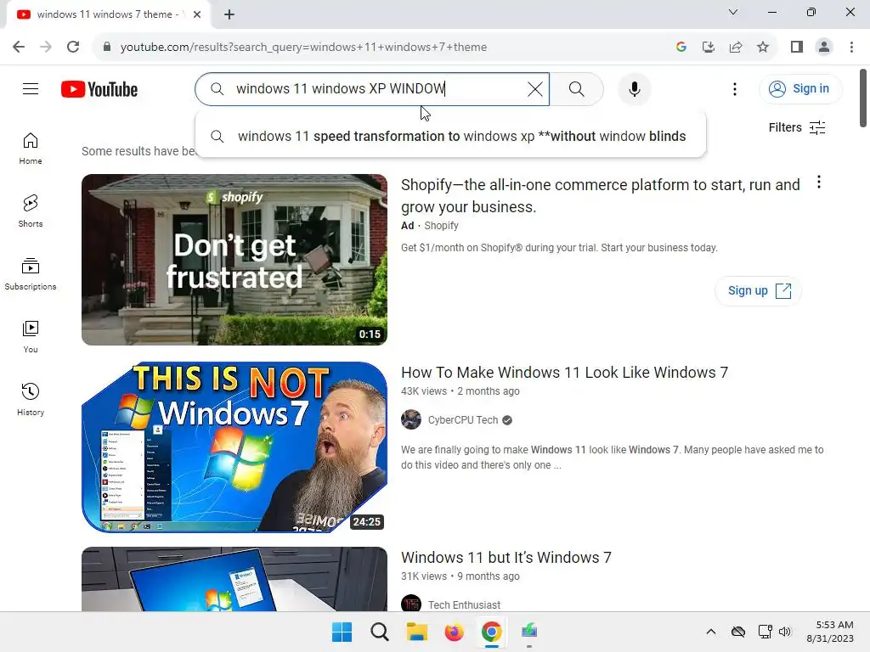This screenshot has width=870, height=652.
Task: Click Sign up on the Shopify ad
Action: click(x=758, y=290)
